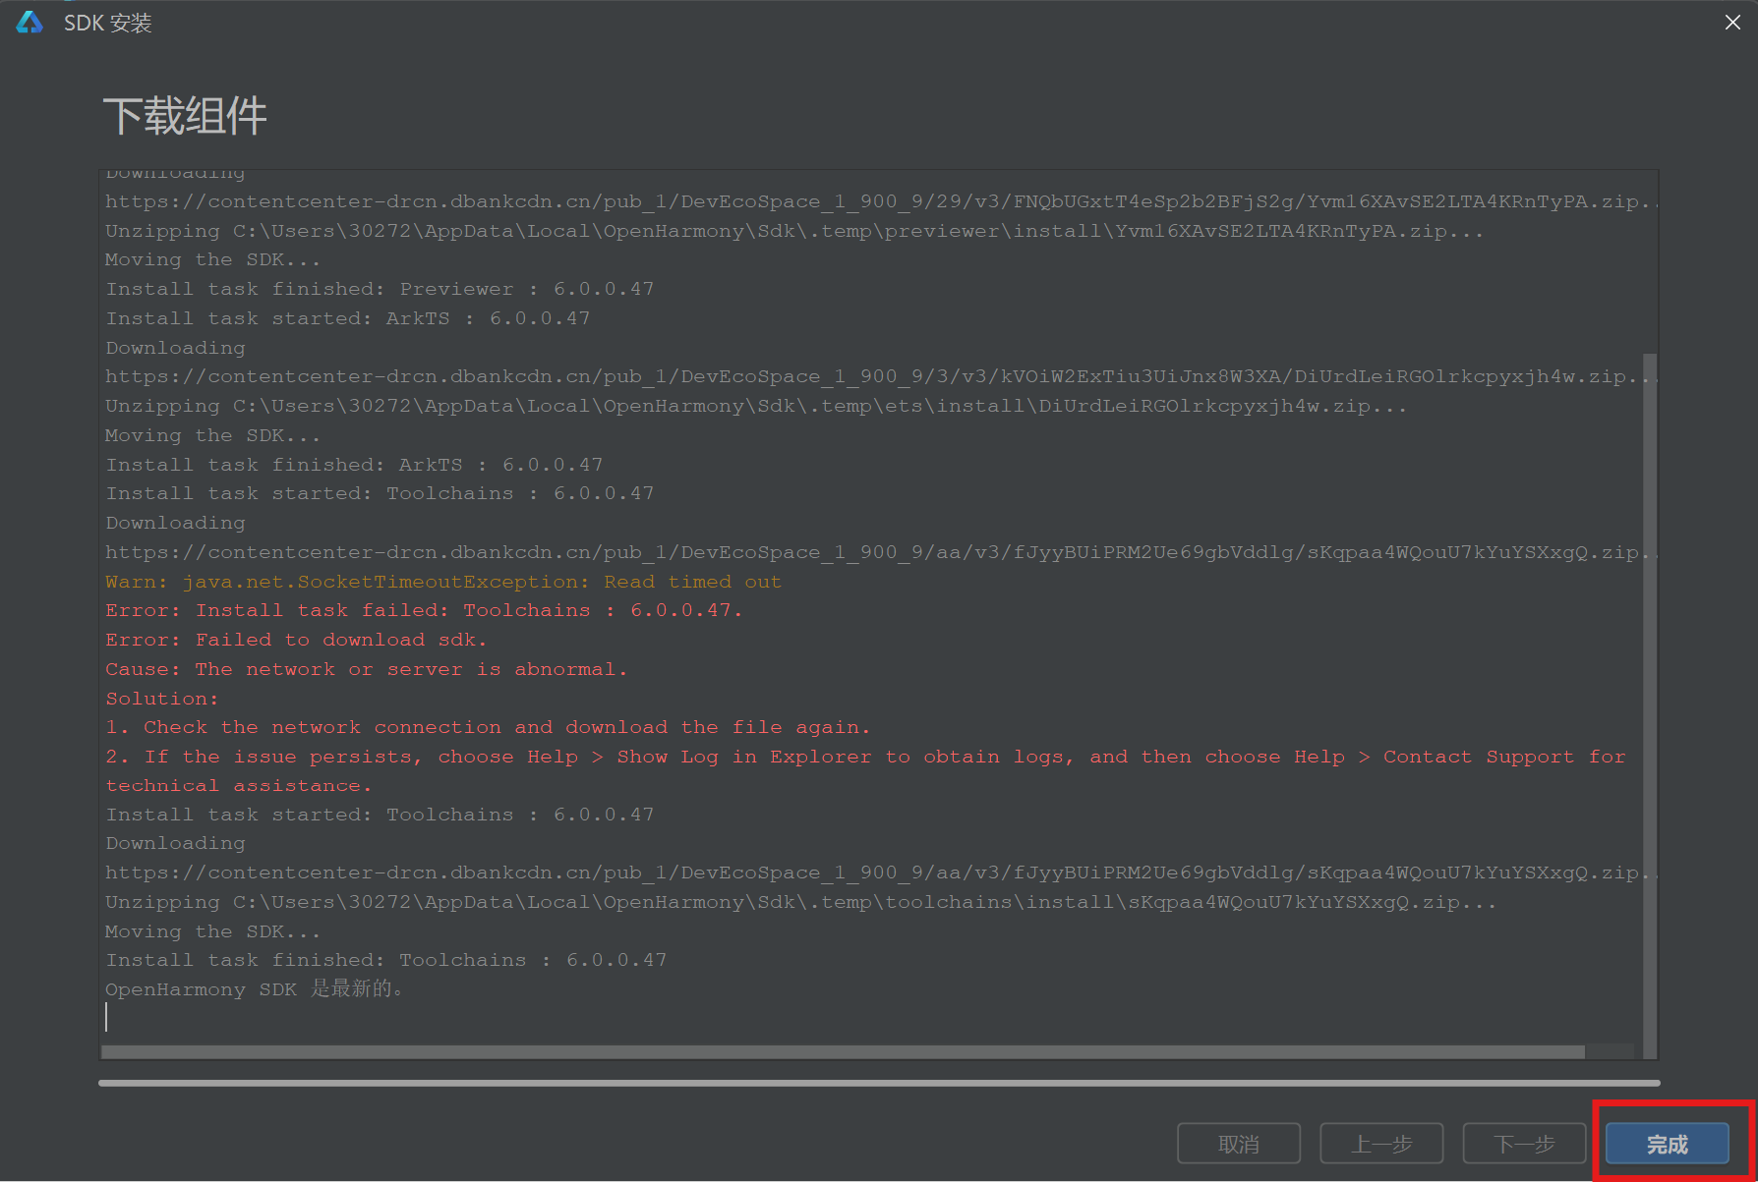The height and width of the screenshot is (1182, 1758).
Task: Click the 上一步 button
Action: click(1380, 1144)
